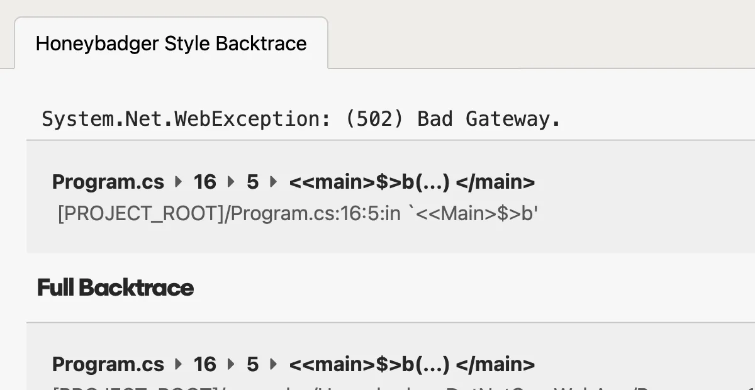This screenshot has height=390, width=755.
Task: Open Program.cs from the first stack frame
Action: tap(108, 182)
